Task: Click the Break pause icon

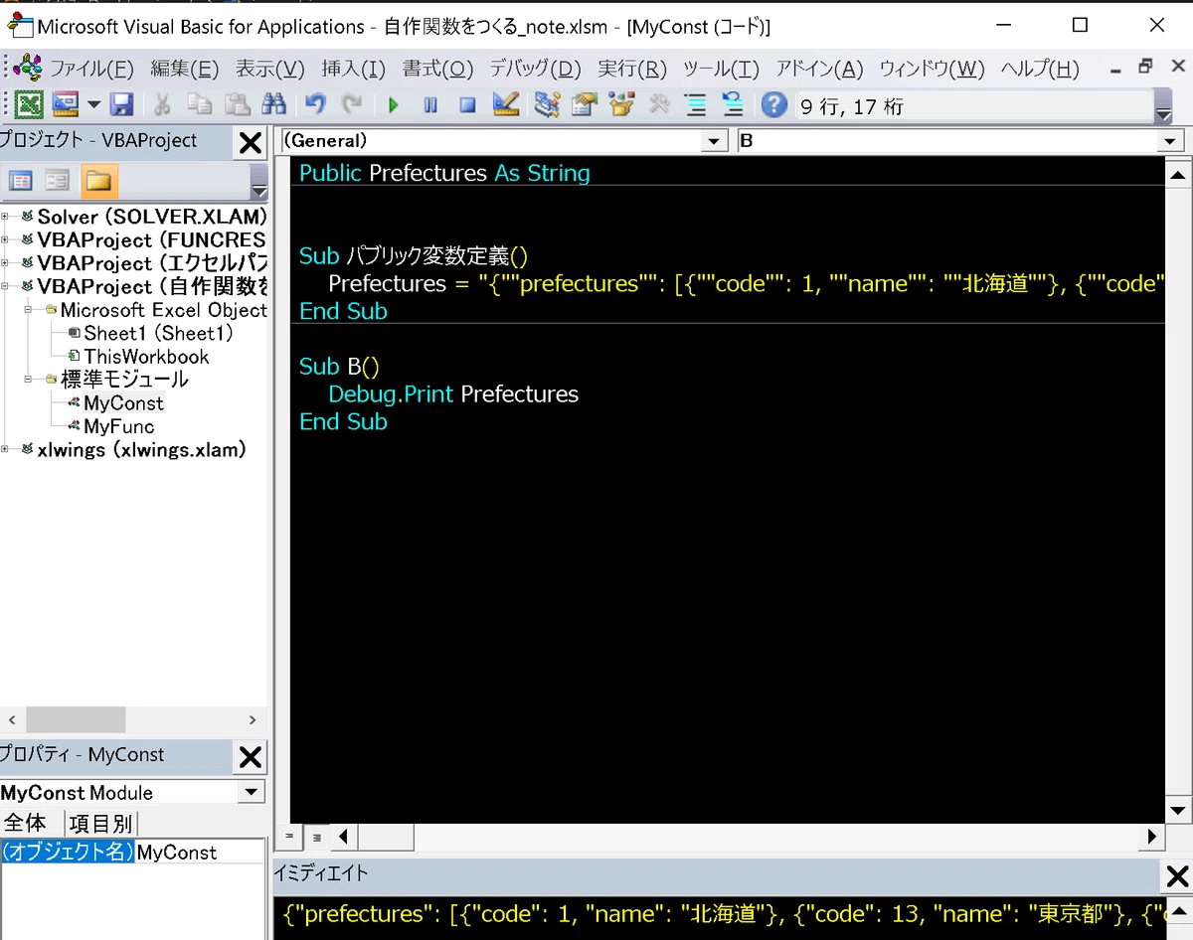Action: pyautogui.click(x=430, y=104)
